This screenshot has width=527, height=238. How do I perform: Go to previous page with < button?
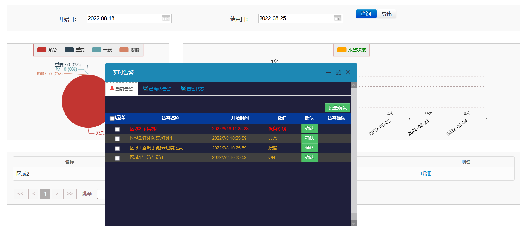pos(33,194)
